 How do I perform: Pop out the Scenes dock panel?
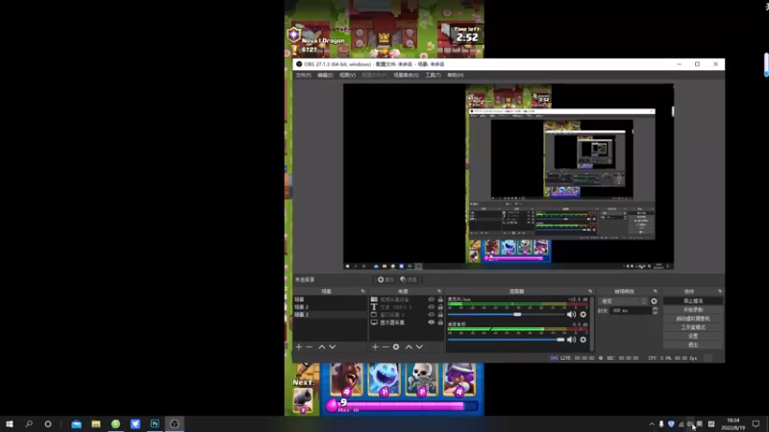pos(363,292)
